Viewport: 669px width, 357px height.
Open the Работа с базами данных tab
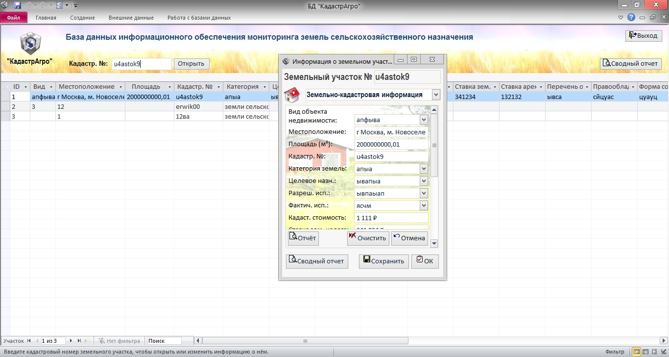tap(199, 18)
